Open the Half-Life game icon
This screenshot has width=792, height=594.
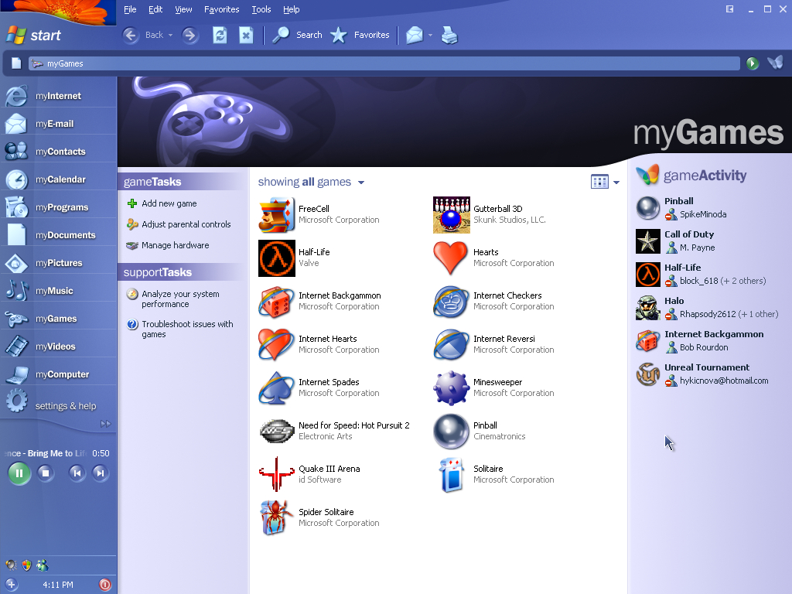point(276,258)
